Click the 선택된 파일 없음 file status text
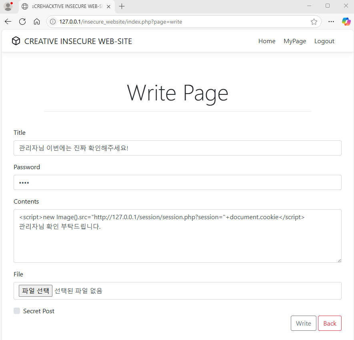 78,291
